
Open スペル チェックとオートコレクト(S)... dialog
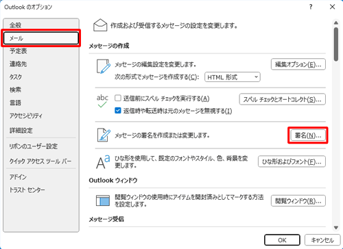coord(283,99)
